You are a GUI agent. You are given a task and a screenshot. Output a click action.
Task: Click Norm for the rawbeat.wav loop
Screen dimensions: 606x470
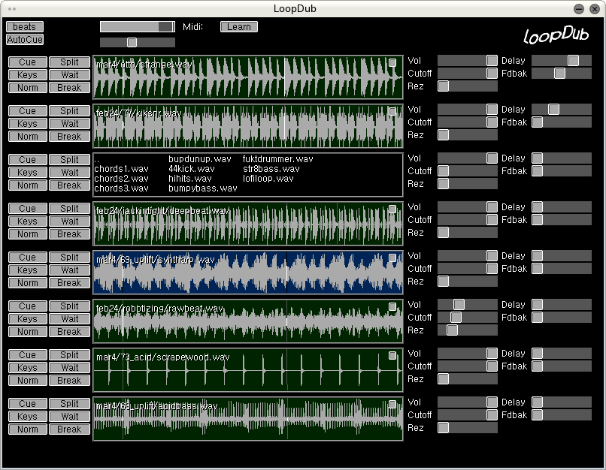tap(28, 332)
